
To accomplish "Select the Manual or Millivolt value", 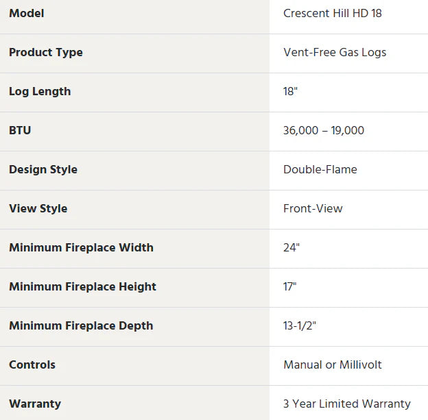I will click(x=333, y=365).
